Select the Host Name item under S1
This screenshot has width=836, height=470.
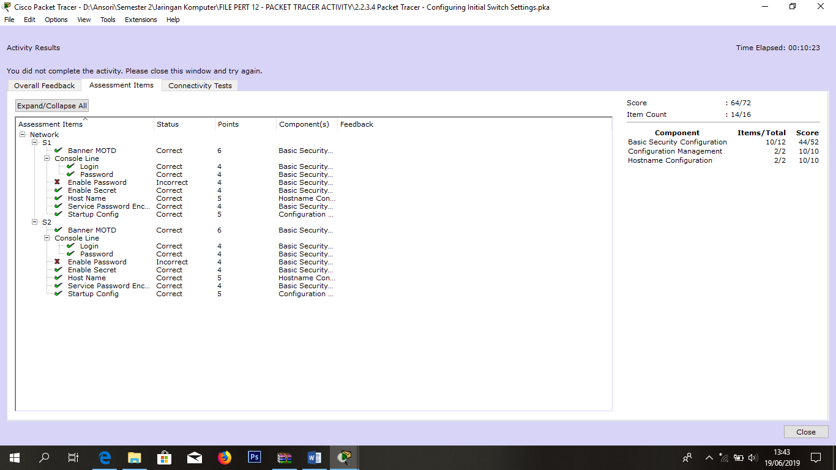click(87, 198)
